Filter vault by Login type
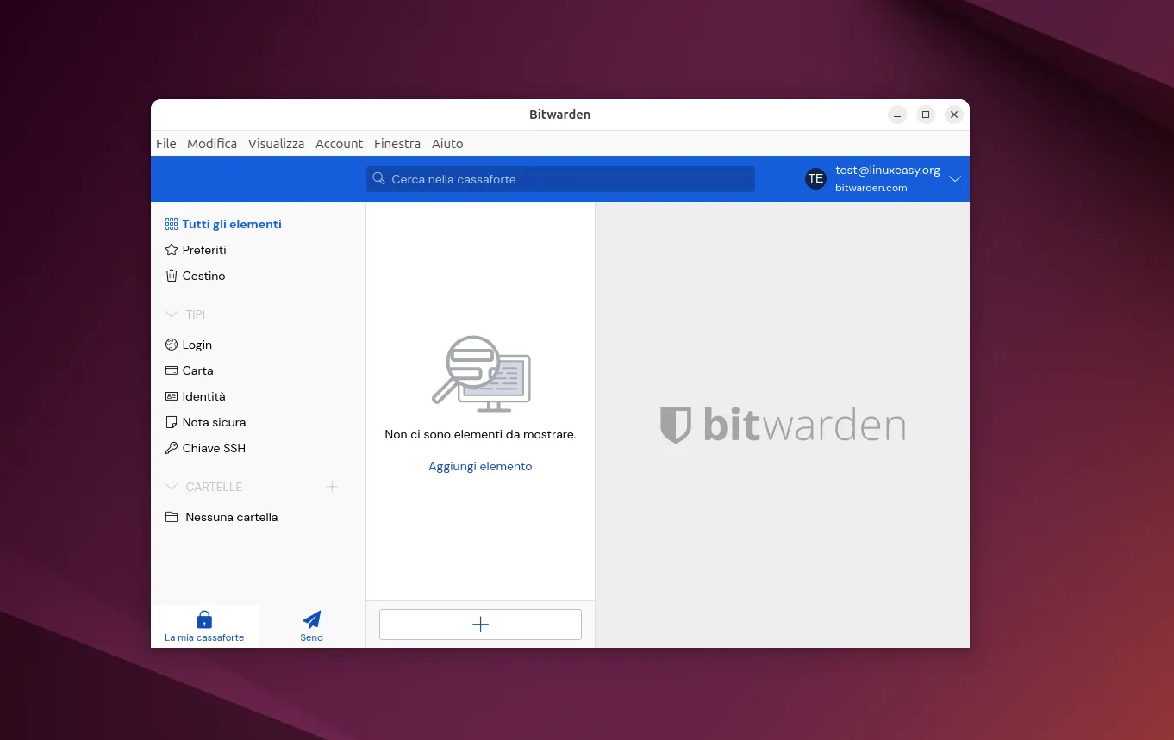The image size is (1174, 740). [197, 345]
